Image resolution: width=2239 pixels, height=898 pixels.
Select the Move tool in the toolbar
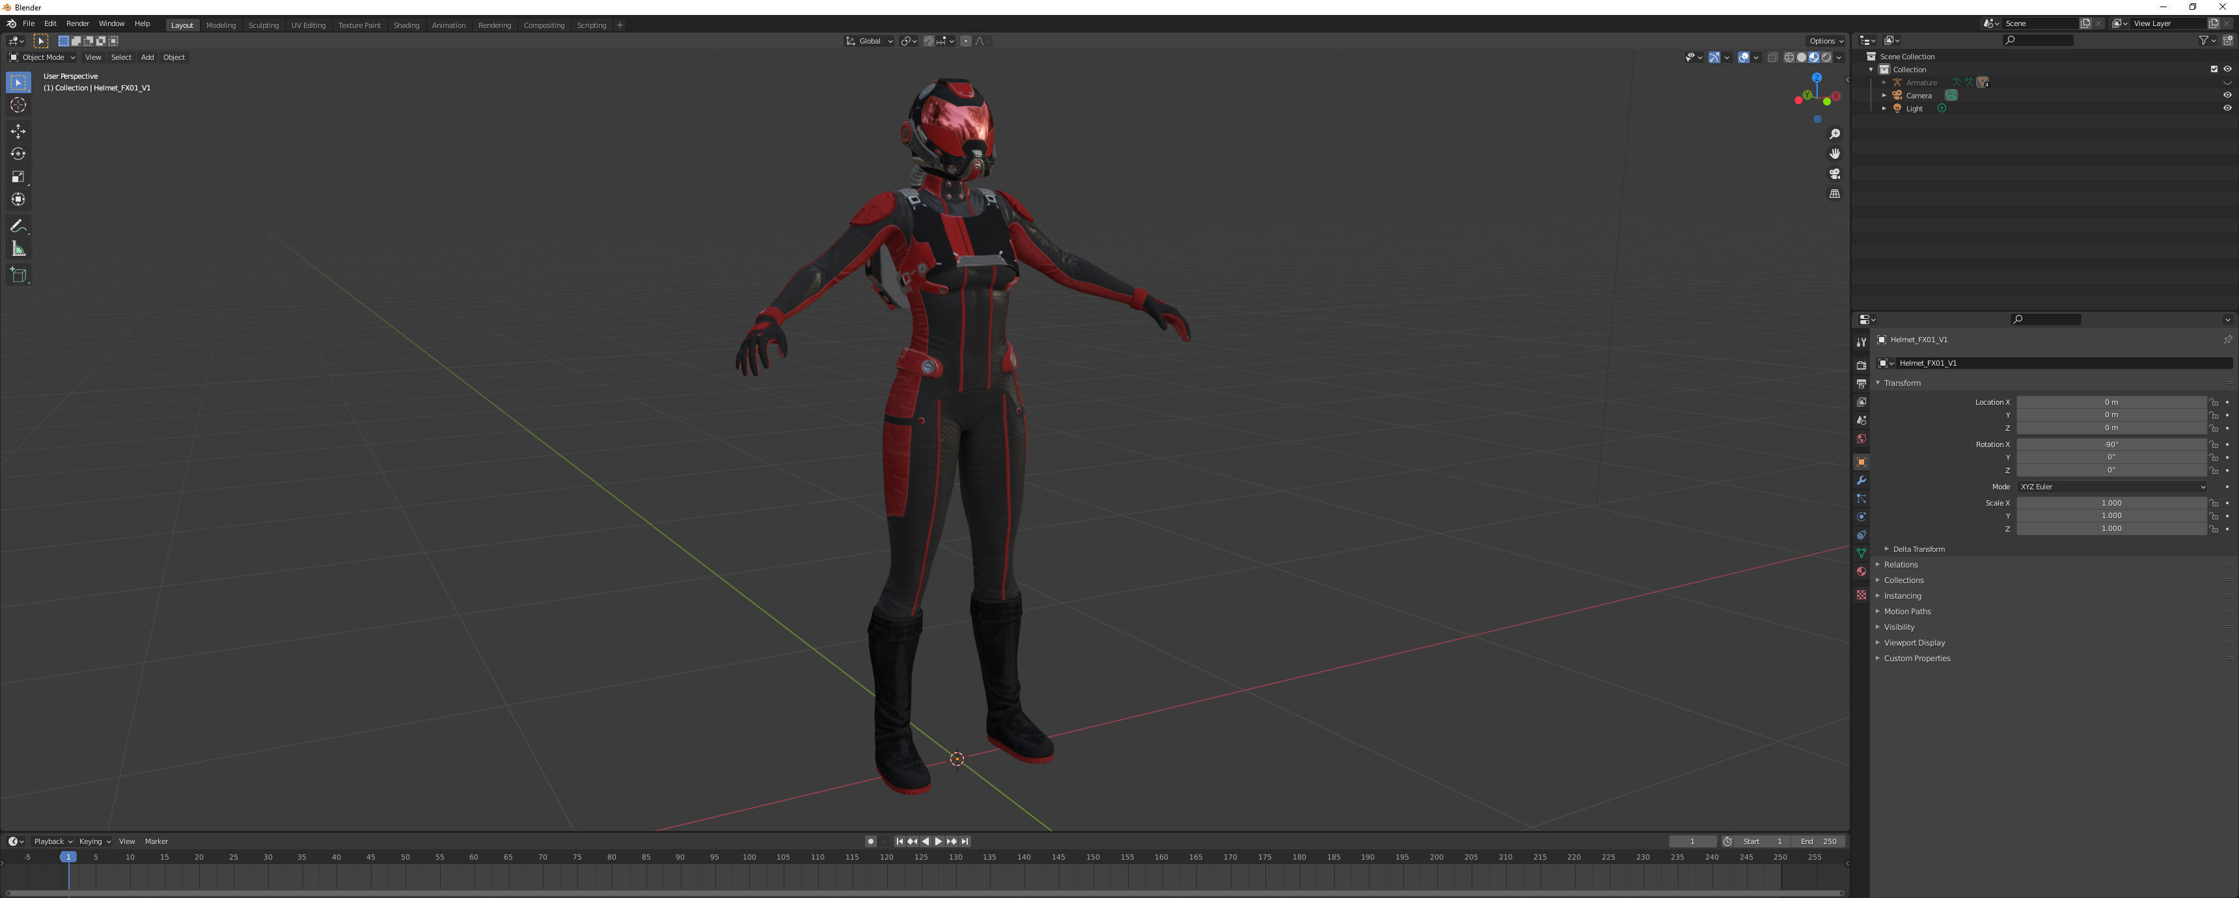pos(18,131)
